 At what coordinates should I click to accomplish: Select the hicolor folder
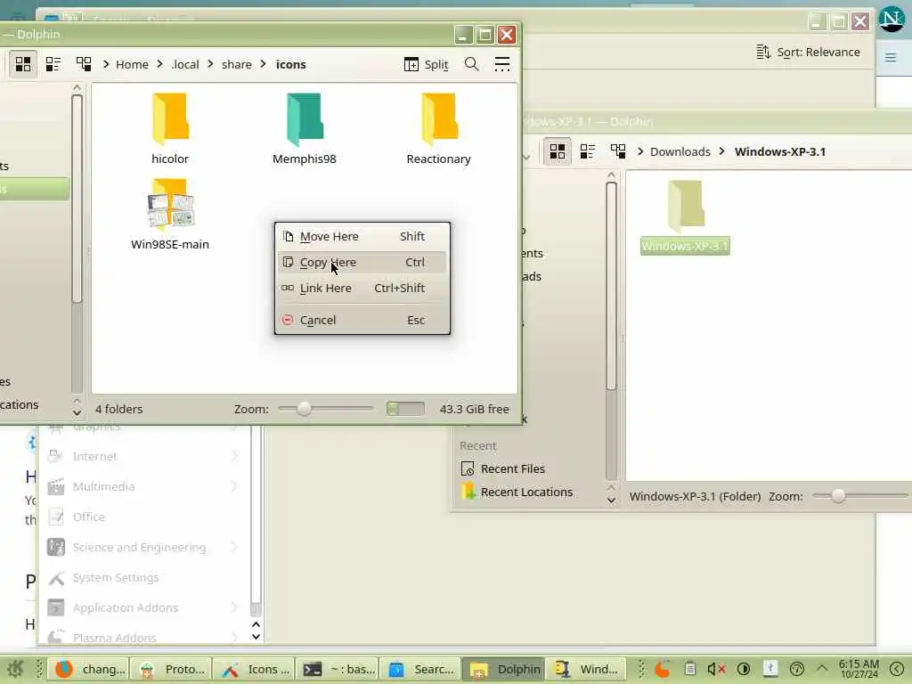point(170,129)
